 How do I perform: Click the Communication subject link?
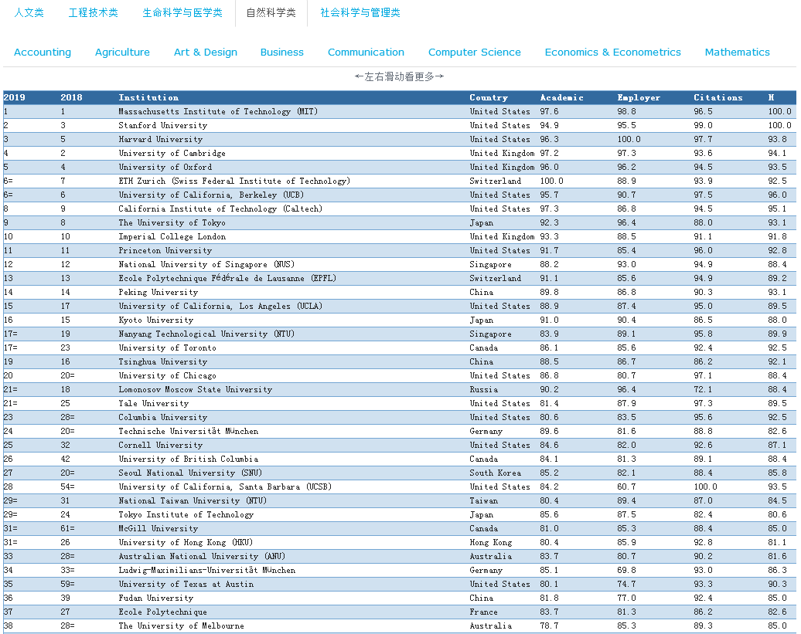[366, 53]
